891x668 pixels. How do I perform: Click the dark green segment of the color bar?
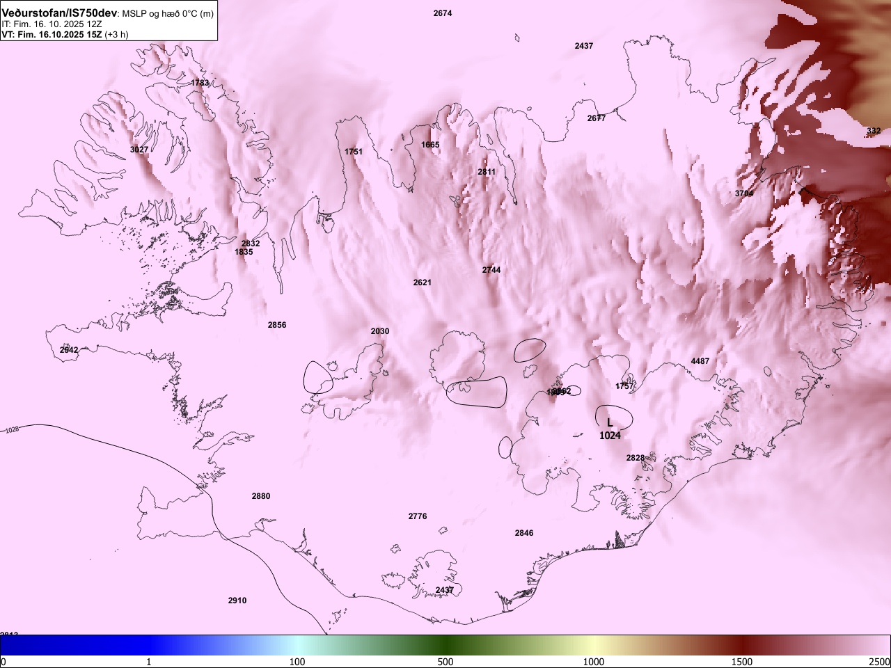(445, 645)
